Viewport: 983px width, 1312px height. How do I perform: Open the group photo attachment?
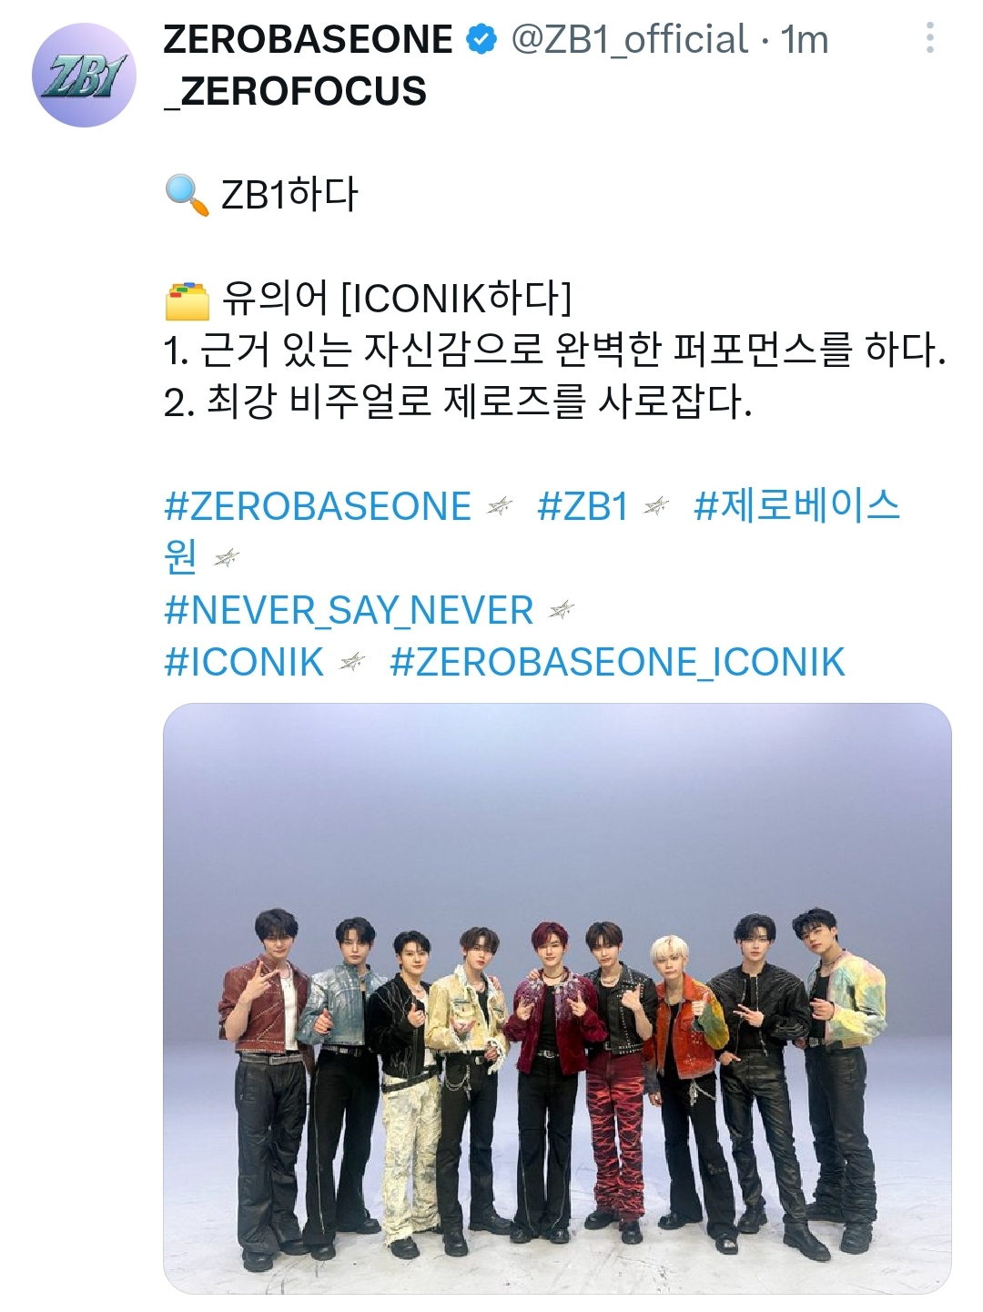(557, 998)
